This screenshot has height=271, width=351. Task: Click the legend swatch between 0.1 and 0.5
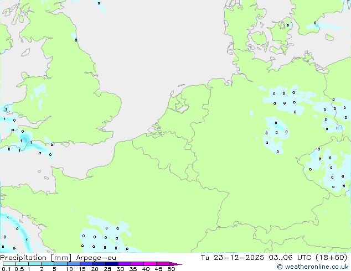tap(9, 264)
